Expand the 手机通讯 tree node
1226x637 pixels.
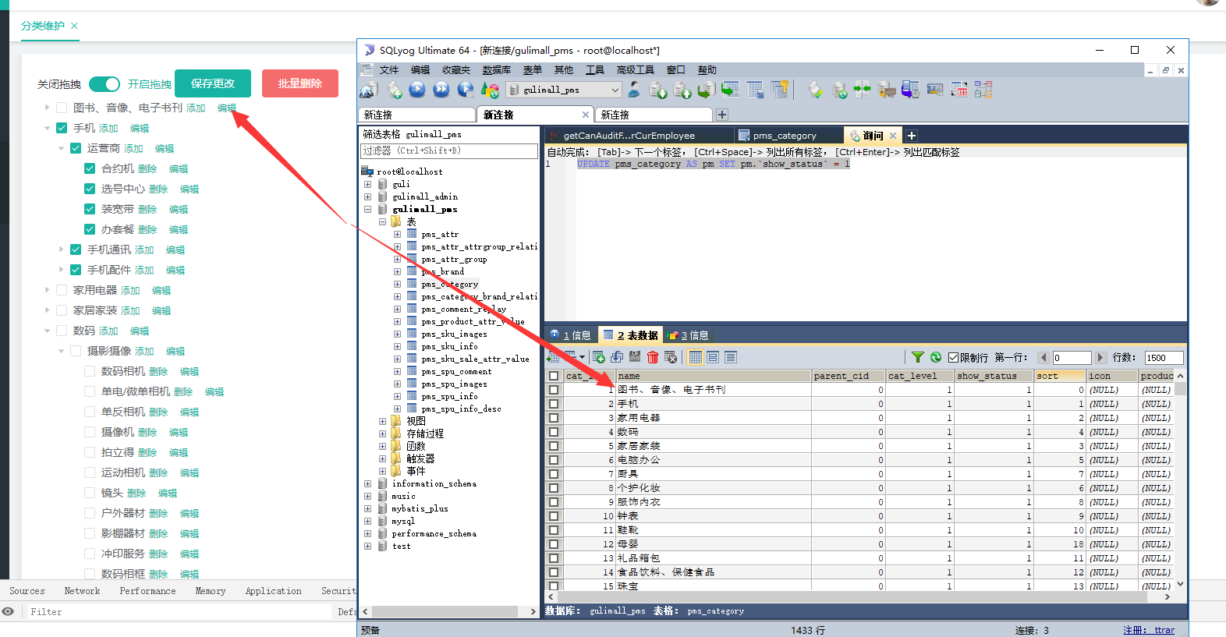61,249
